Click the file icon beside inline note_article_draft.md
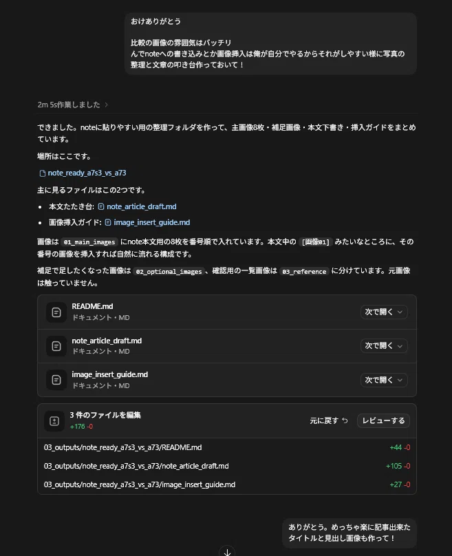The height and width of the screenshot is (556, 452). [101, 206]
